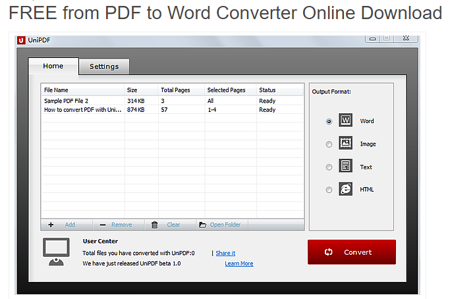
Task: Click the Clear button label
Action: point(173,225)
